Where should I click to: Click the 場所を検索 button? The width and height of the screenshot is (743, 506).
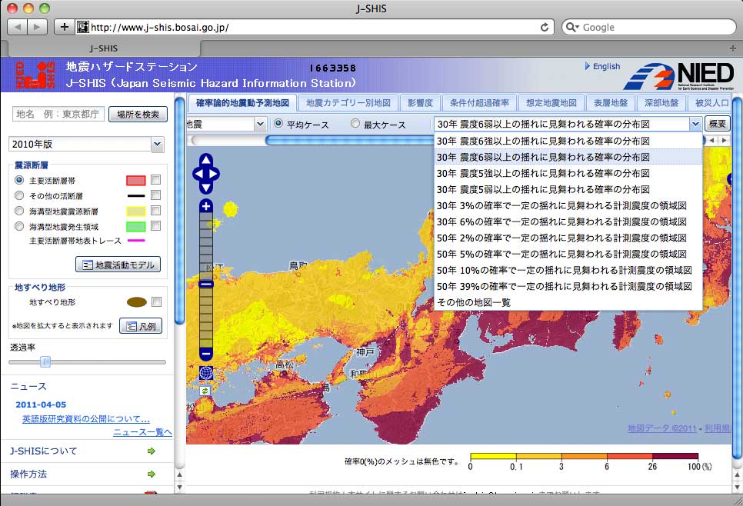(x=138, y=114)
